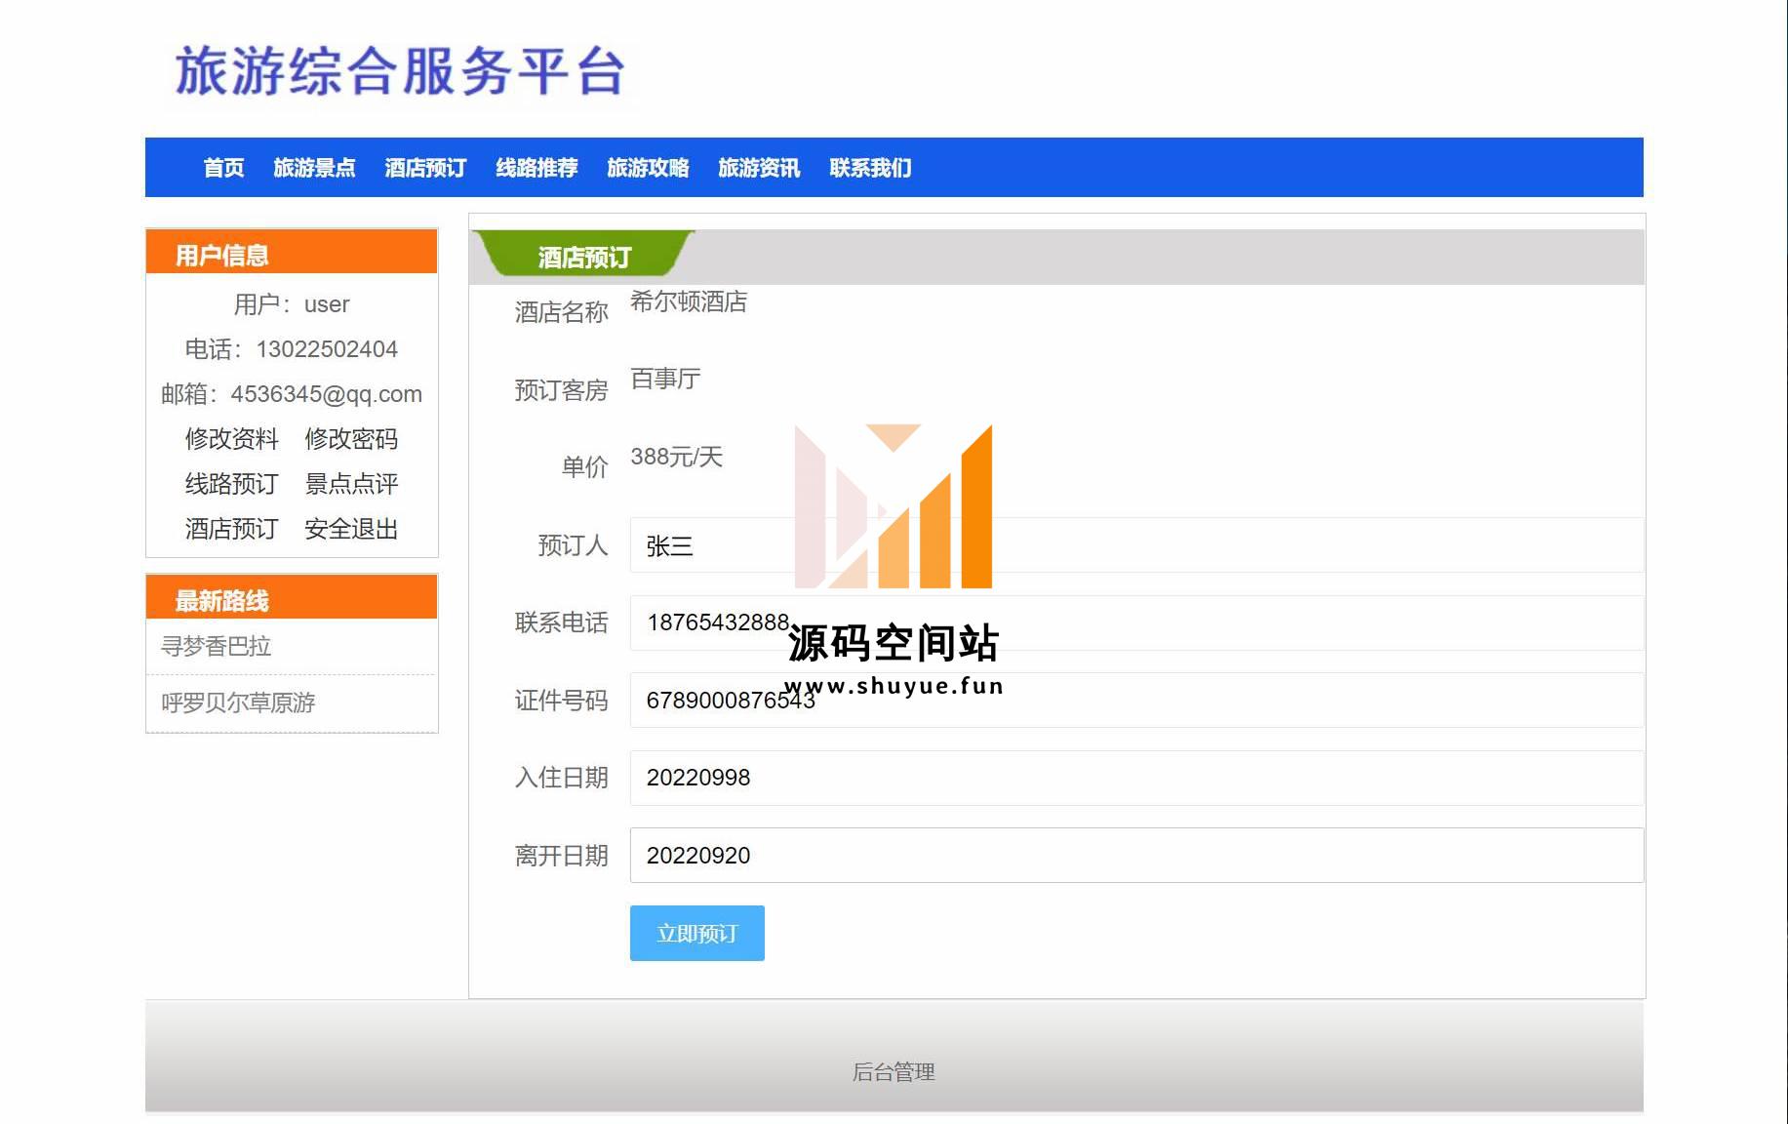Click the 酒店名称 field label
The width and height of the screenshot is (1788, 1124).
[561, 312]
